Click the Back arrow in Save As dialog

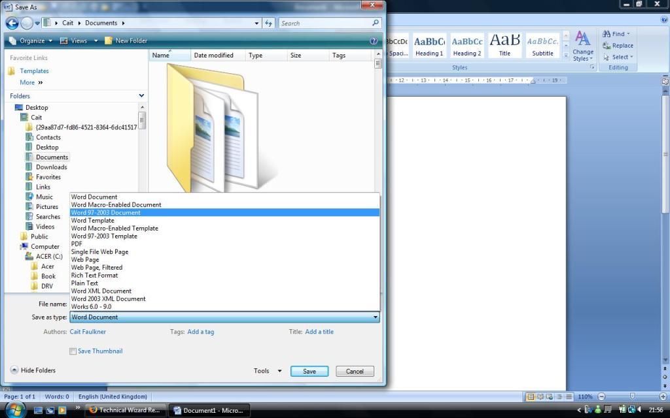(x=12, y=23)
